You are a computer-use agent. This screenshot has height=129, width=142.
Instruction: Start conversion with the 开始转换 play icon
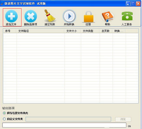(69, 16)
